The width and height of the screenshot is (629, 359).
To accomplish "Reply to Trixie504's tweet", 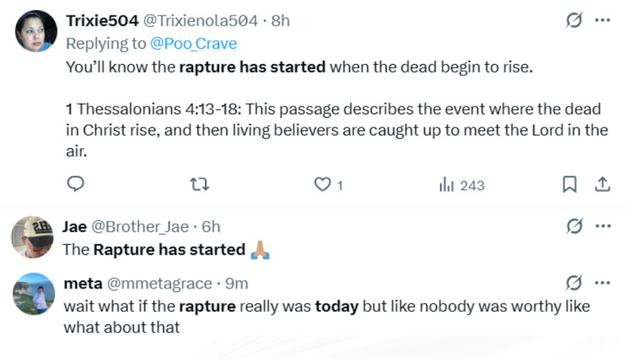I will [76, 185].
